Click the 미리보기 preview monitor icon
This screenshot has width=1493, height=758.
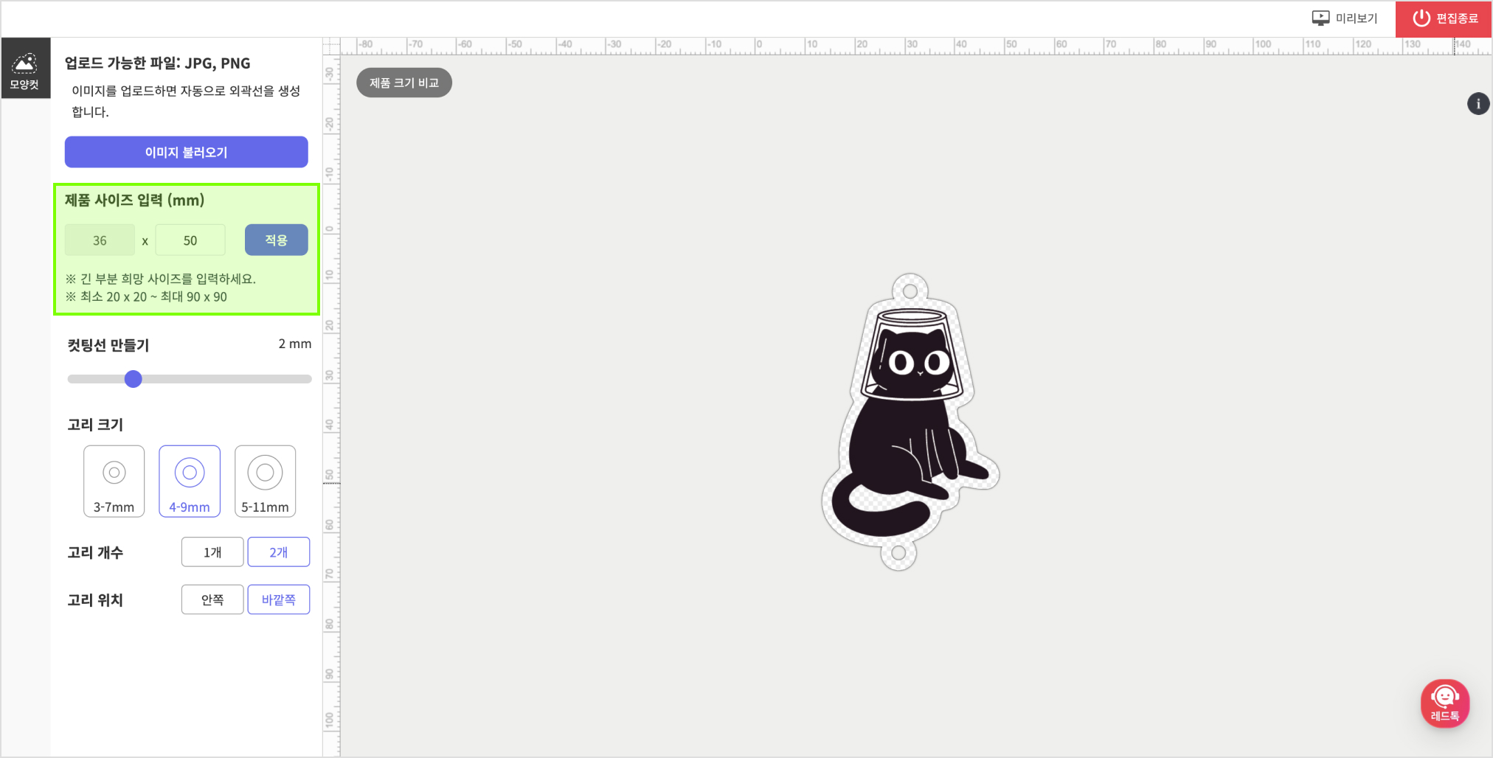click(1320, 18)
